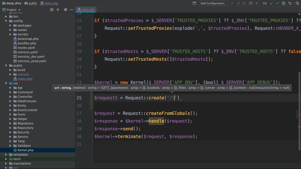Click the PHP listen debug connections icon
Screen dimensions: 301x169
pyautogui.click(x=250, y=3)
